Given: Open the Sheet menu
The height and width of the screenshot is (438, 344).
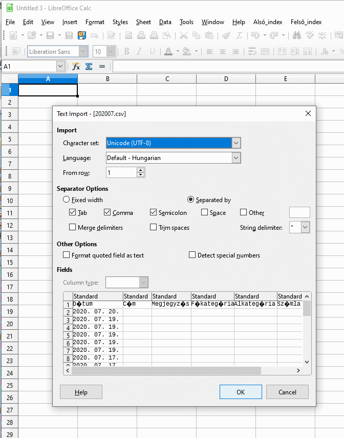Looking at the screenshot, I should (x=143, y=22).
